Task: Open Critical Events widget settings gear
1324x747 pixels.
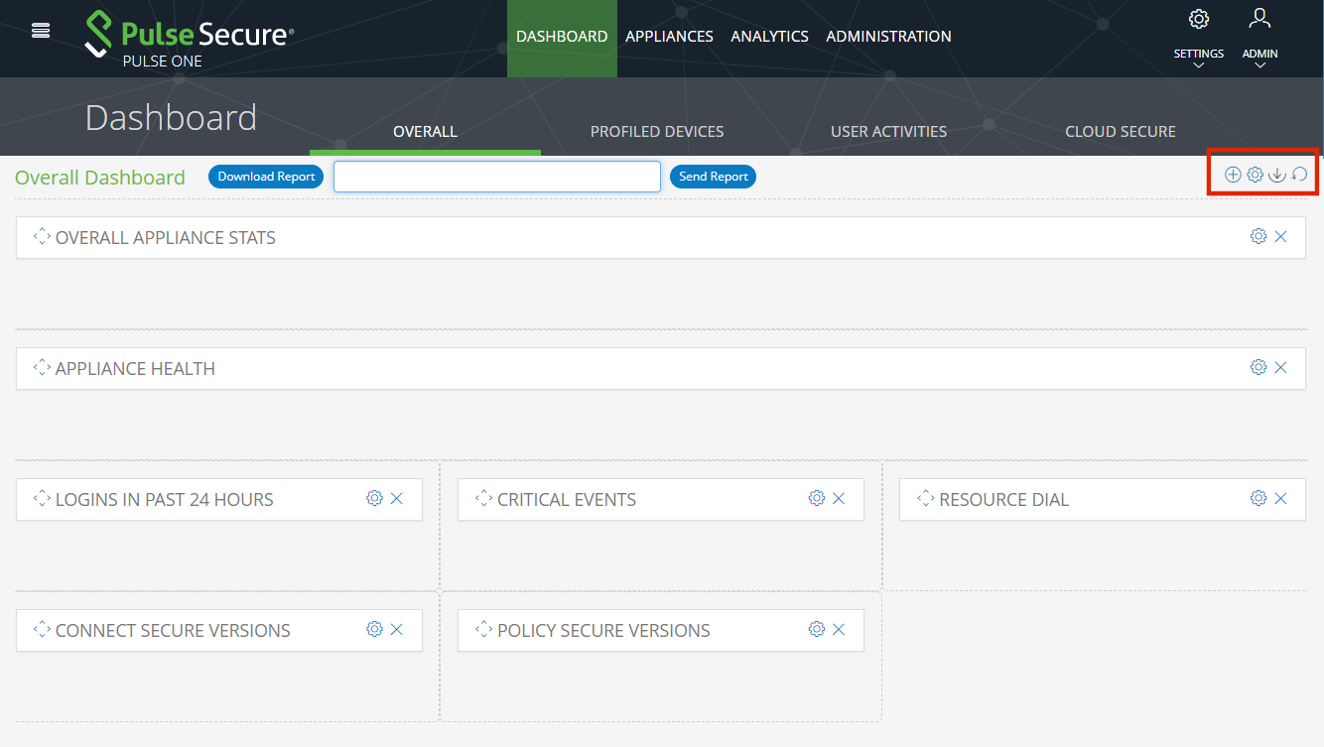Action: point(817,498)
